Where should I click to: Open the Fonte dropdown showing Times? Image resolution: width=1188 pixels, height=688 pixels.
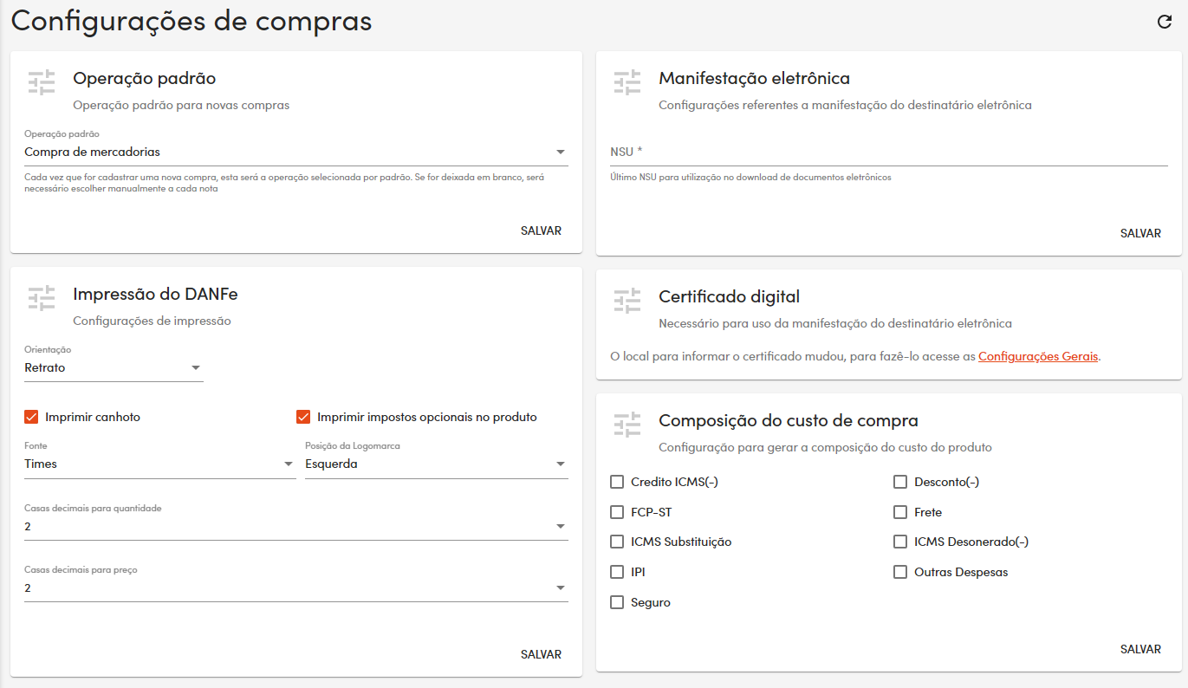(x=160, y=464)
